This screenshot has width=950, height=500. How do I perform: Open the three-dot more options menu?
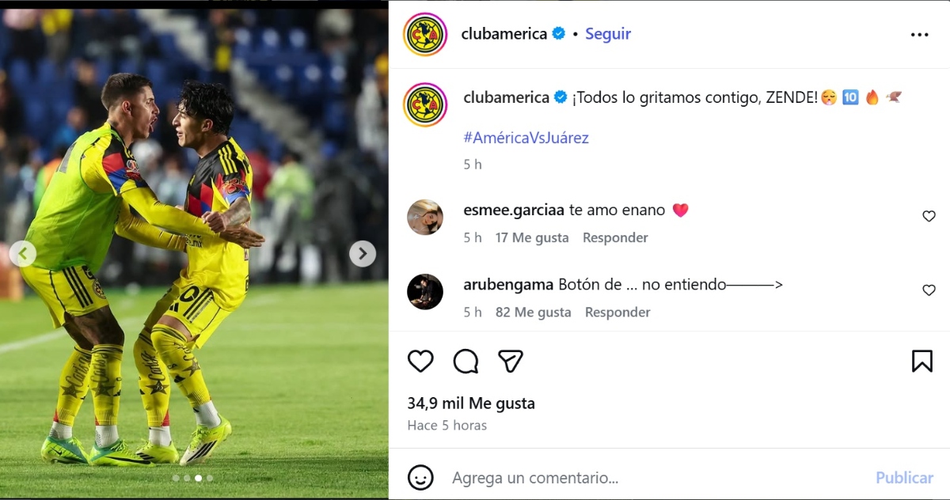tap(919, 35)
